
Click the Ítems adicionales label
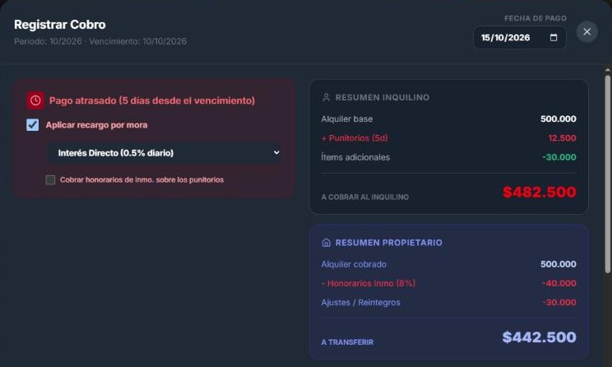point(355,157)
